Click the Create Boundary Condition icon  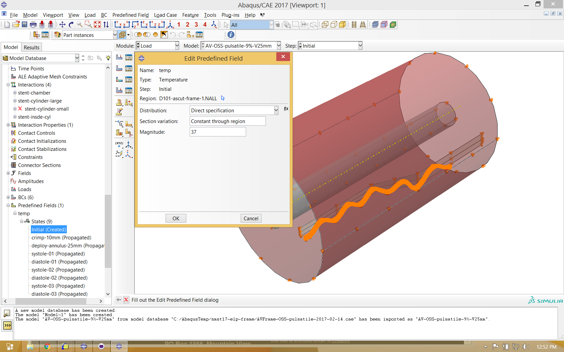click(x=119, y=68)
